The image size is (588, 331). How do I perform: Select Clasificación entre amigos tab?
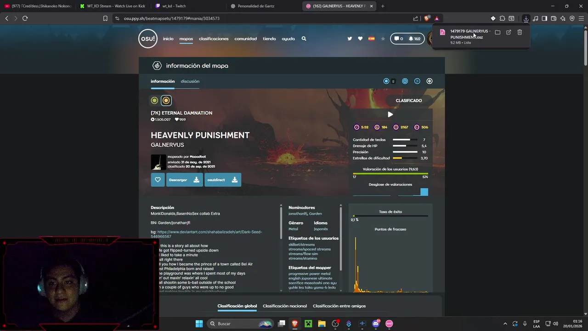[339, 306]
